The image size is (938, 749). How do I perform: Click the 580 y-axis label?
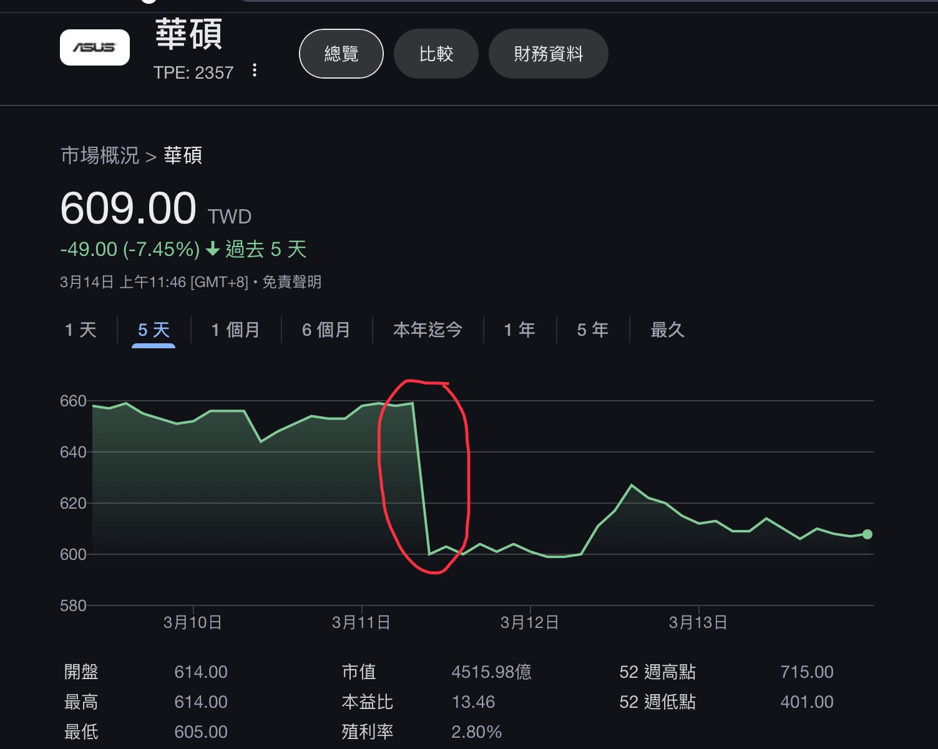pyautogui.click(x=73, y=606)
